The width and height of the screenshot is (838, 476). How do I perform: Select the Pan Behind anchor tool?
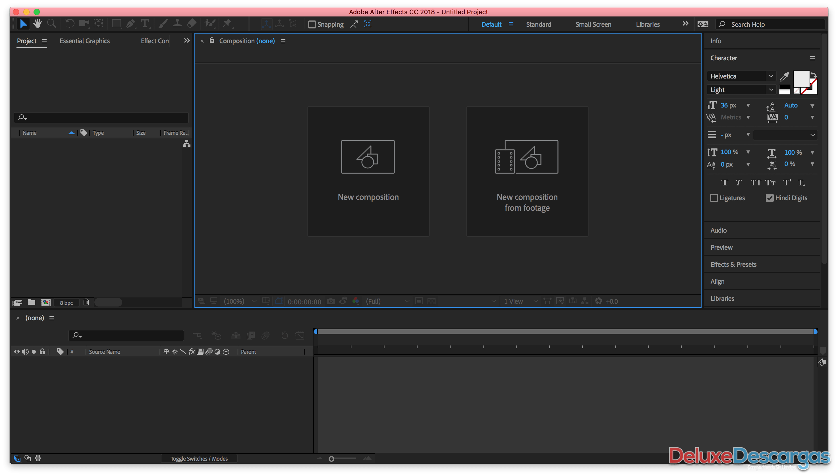click(x=98, y=24)
